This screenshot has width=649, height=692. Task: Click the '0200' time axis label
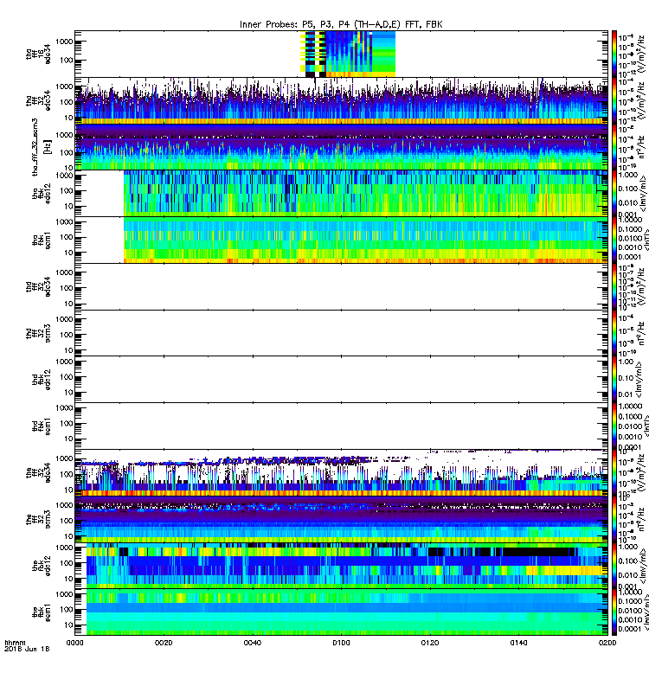[607, 643]
